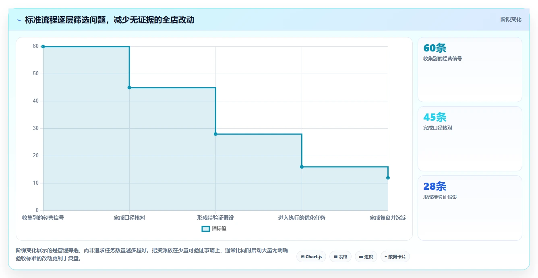Click card caption 形成待验证假设 under 28条
Screen dimensions: 538x278
point(440,197)
